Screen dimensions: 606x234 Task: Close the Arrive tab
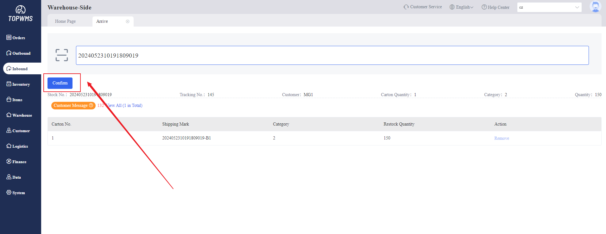(128, 22)
